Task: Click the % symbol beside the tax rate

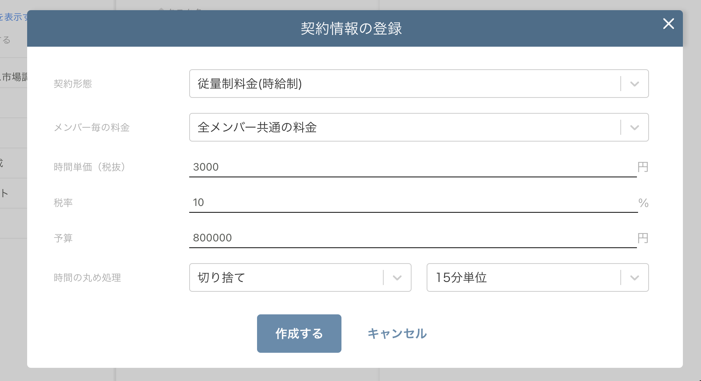Action: 643,203
